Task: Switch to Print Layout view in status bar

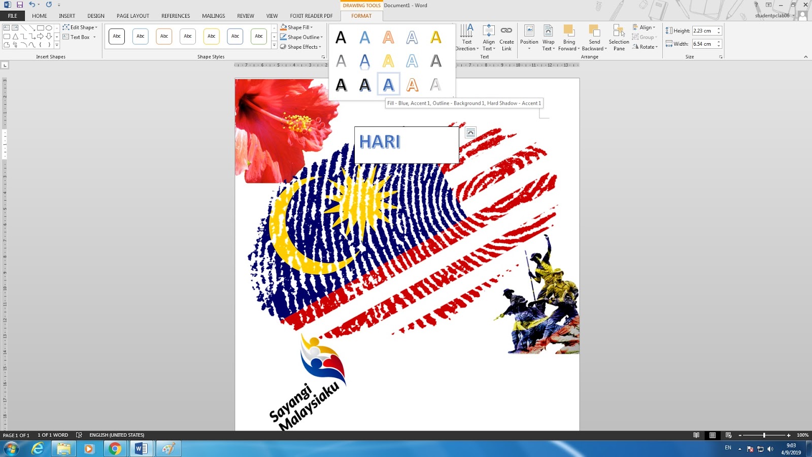Action: pos(713,435)
